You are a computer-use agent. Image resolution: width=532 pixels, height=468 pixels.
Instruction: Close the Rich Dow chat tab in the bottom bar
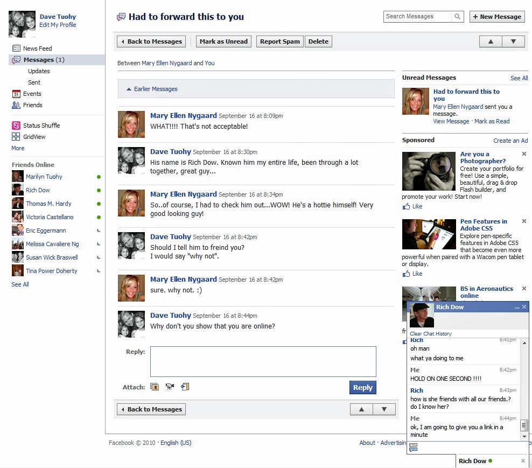523,461
